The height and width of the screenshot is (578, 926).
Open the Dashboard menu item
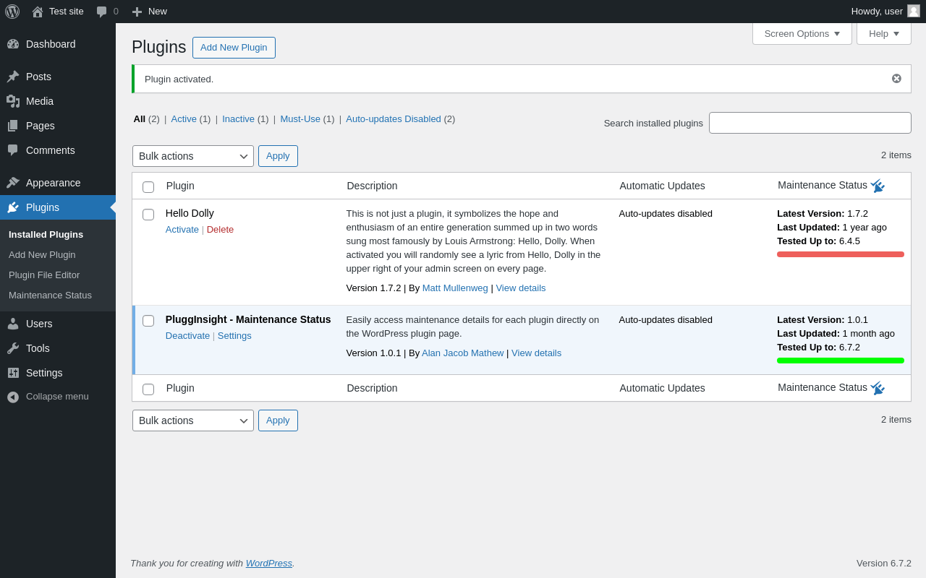(58, 44)
